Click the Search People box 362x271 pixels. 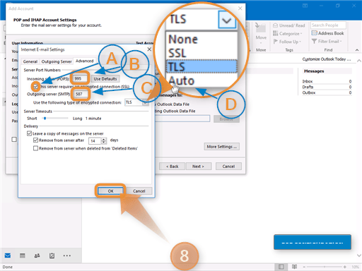point(328,25)
